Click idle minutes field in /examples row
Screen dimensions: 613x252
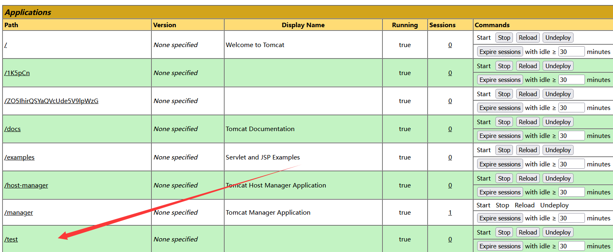pos(572,164)
